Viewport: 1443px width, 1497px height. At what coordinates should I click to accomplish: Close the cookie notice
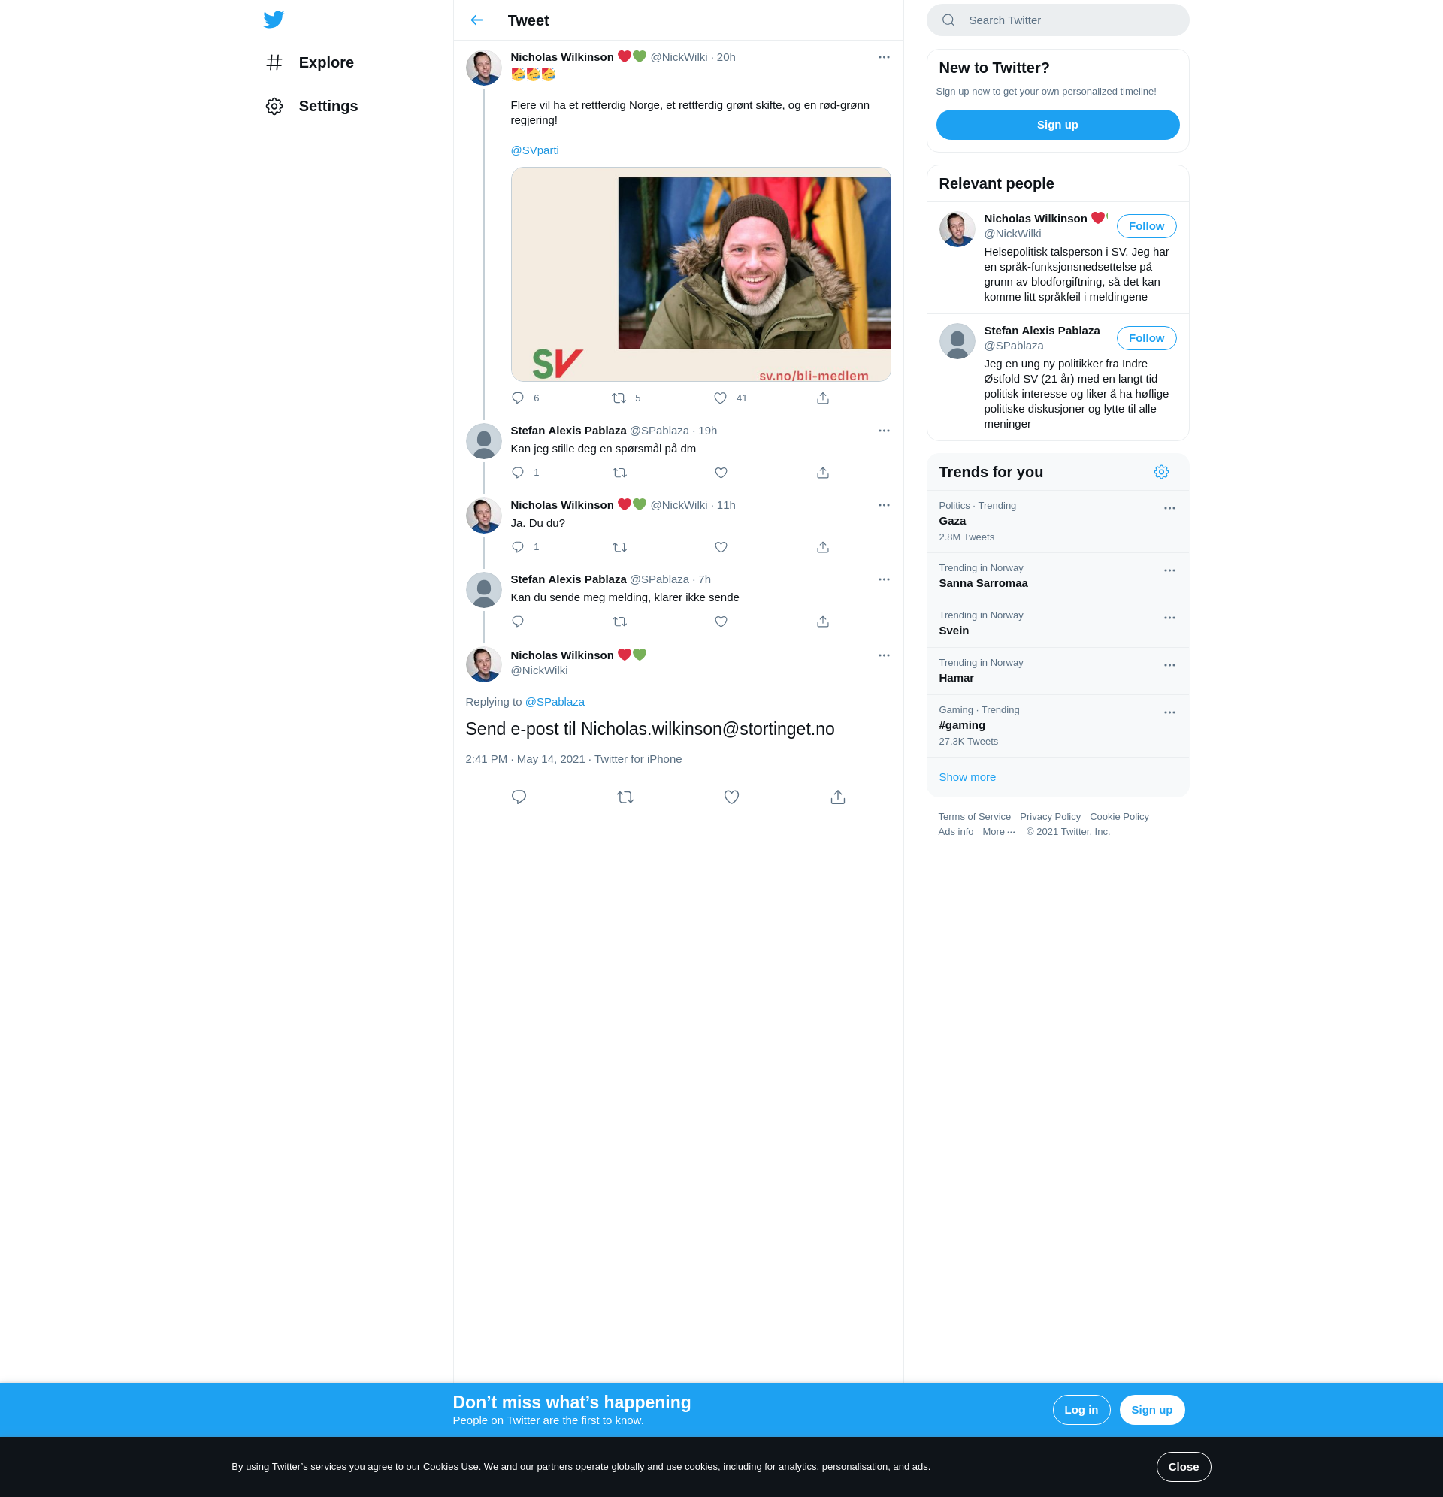[1183, 1466]
